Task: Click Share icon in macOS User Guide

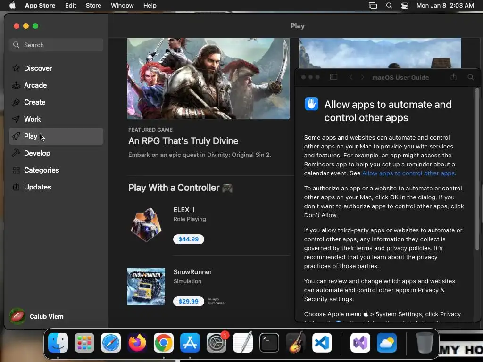Action: click(x=453, y=77)
